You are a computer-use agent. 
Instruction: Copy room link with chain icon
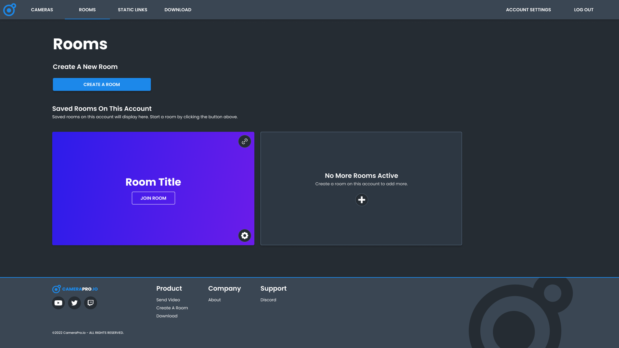(245, 141)
